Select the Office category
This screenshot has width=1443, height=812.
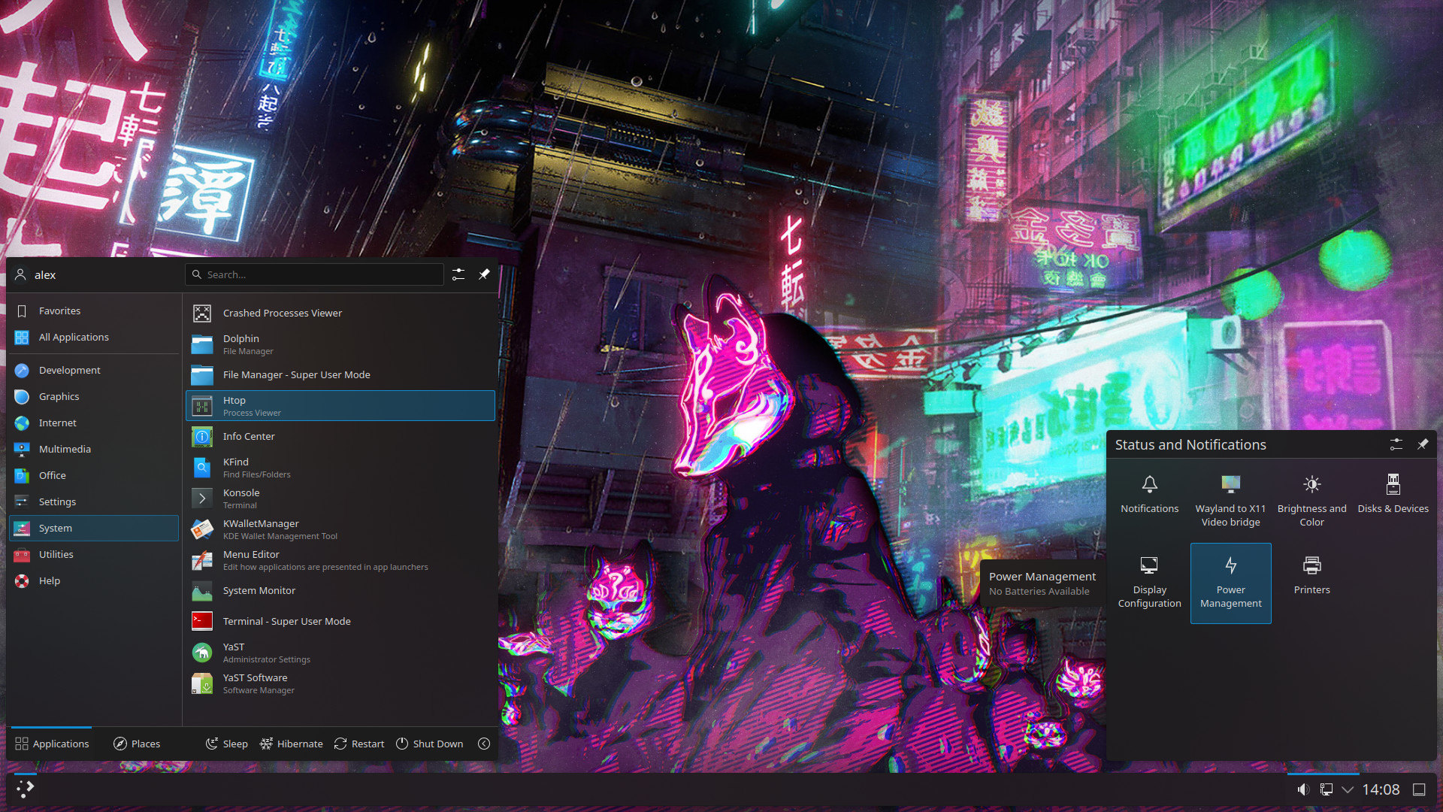coord(94,475)
